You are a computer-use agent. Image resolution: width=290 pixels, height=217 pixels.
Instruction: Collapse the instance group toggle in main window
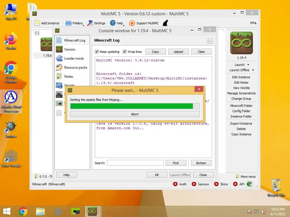(37, 33)
